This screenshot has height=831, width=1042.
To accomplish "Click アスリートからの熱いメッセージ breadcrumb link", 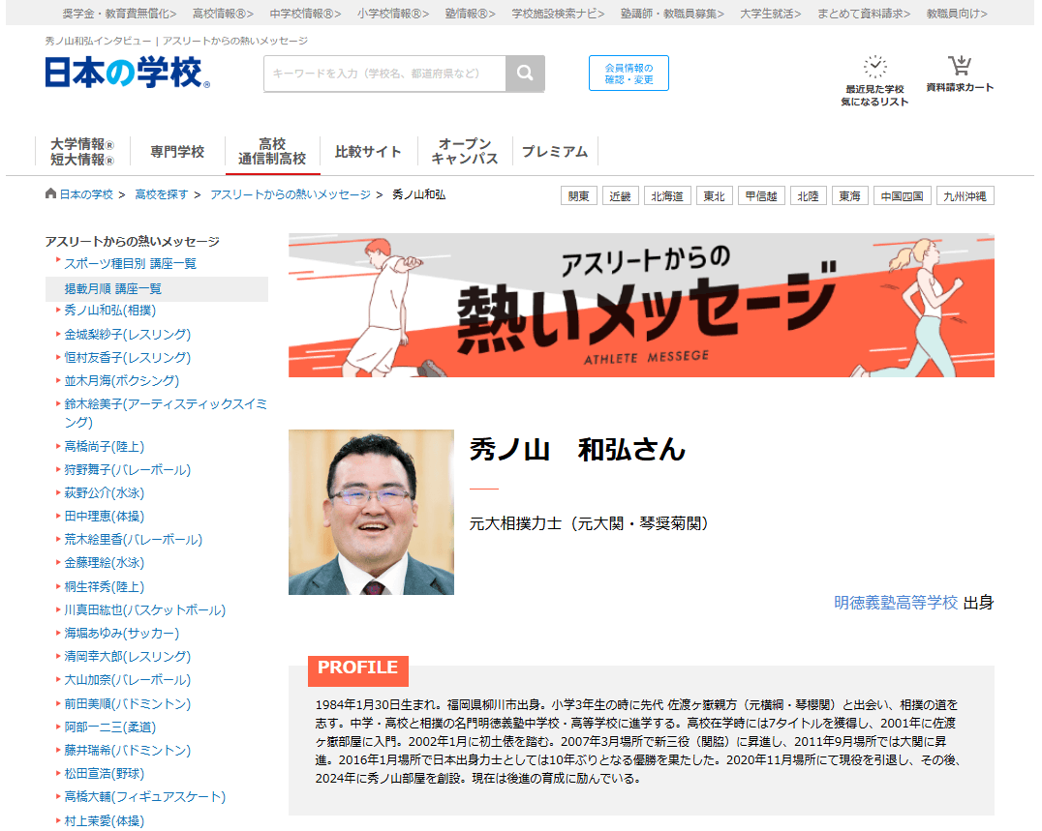I will pos(291,194).
